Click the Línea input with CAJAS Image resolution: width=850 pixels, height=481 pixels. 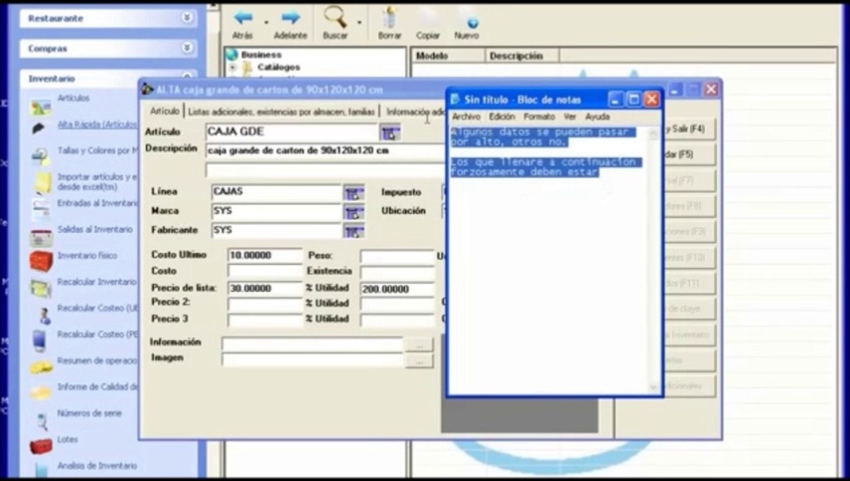(277, 192)
